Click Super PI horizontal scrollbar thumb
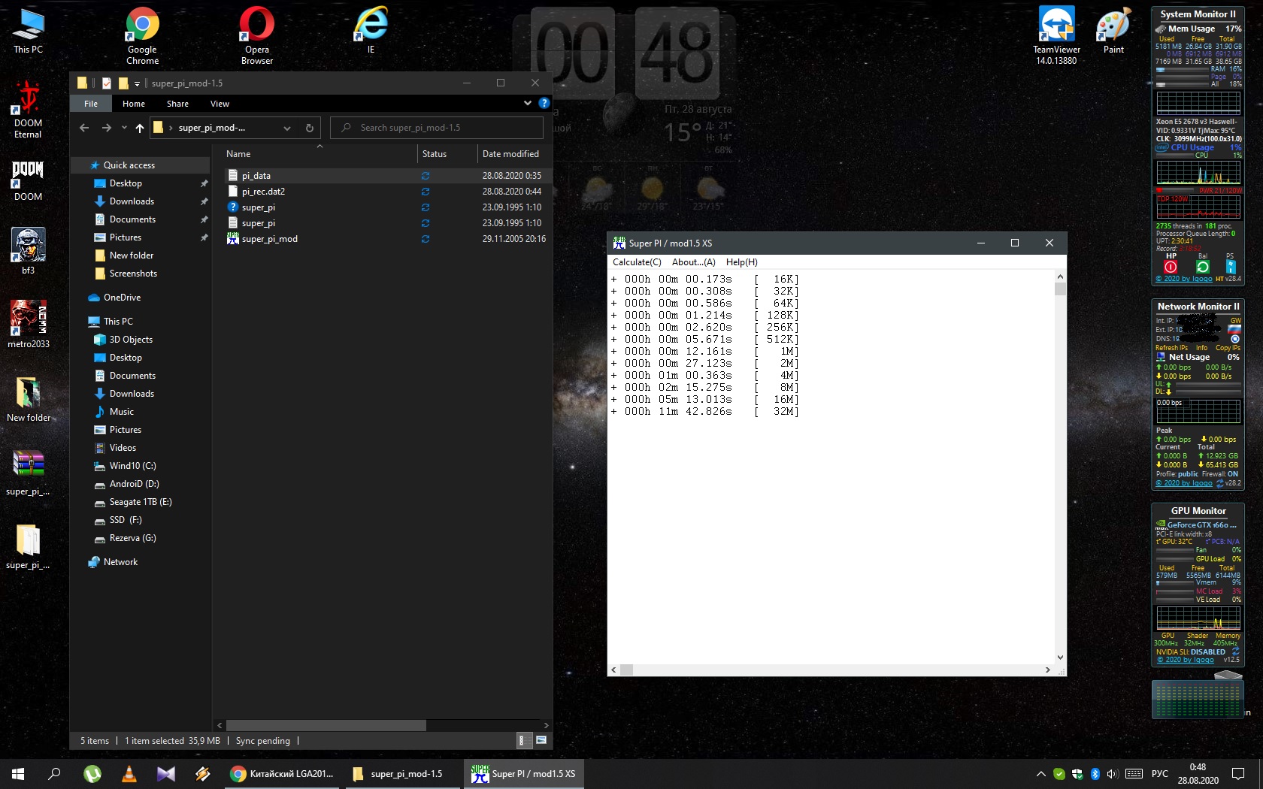1263x789 pixels. tap(626, 670)
